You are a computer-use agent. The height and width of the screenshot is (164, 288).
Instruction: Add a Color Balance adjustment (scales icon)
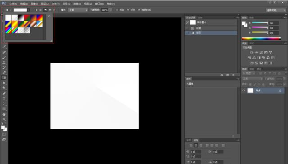(254, 58)
